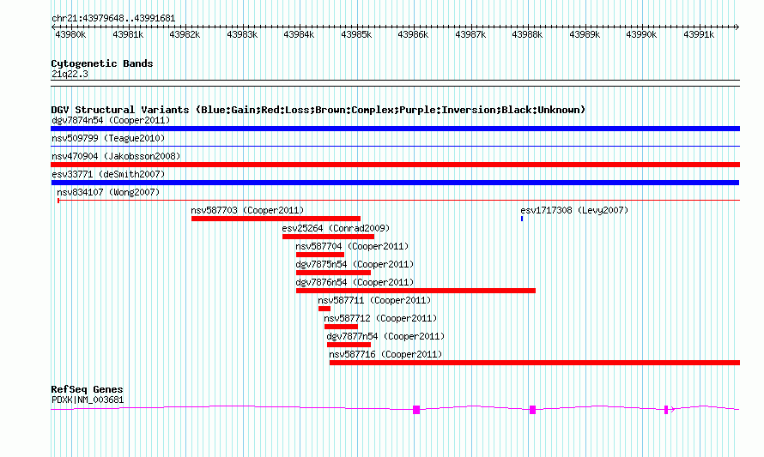The image size is (764, 457).
Task: Click nsv587704 (Cooper2011) label
Action: (352, 246)
